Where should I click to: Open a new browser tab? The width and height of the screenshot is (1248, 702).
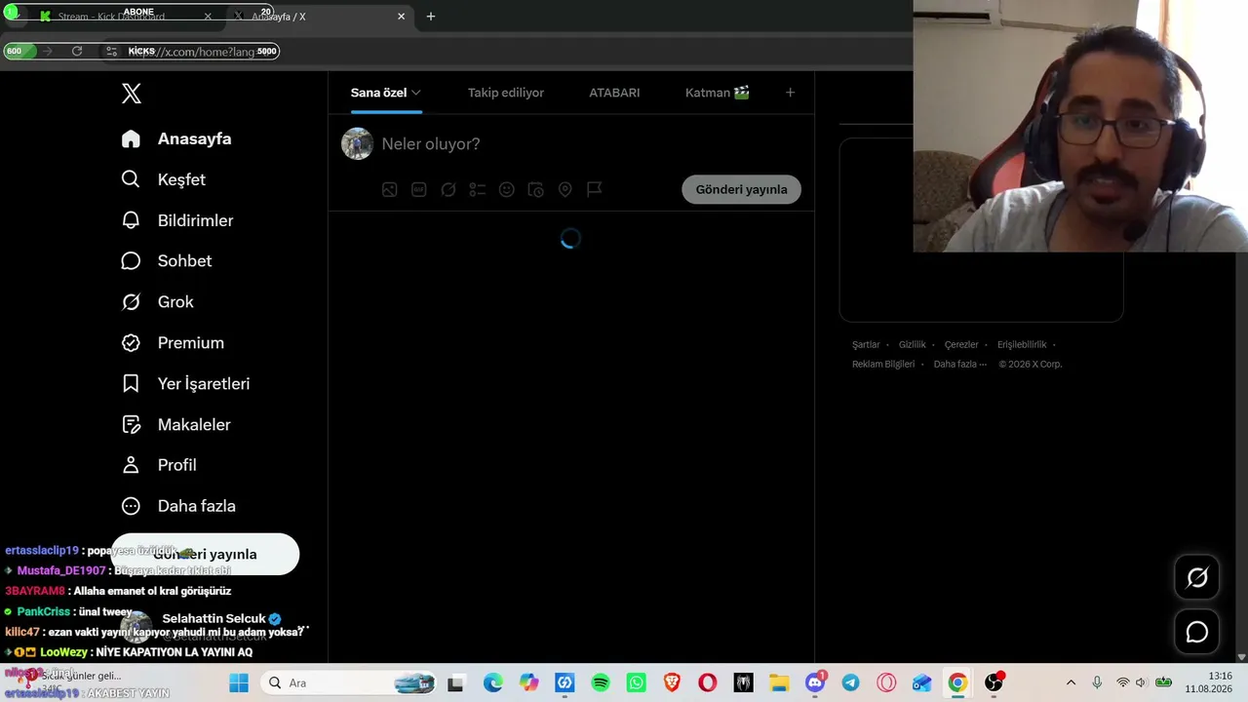pyautogui.click(x=431, y=17)
